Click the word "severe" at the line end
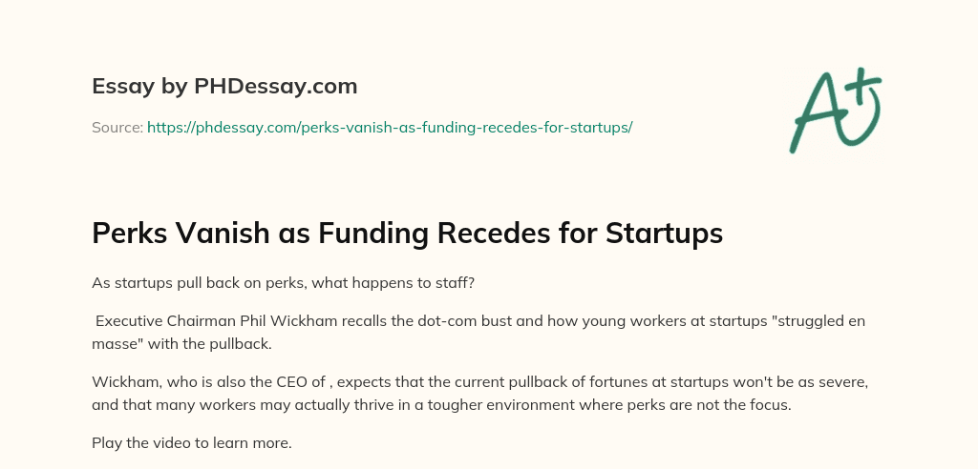This screenshot has height=469, width=978. (836, 380)
